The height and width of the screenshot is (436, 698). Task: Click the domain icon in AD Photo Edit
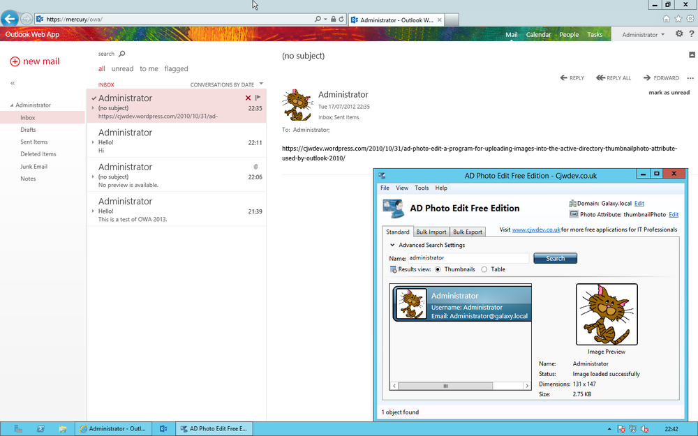tap(572, 203)
